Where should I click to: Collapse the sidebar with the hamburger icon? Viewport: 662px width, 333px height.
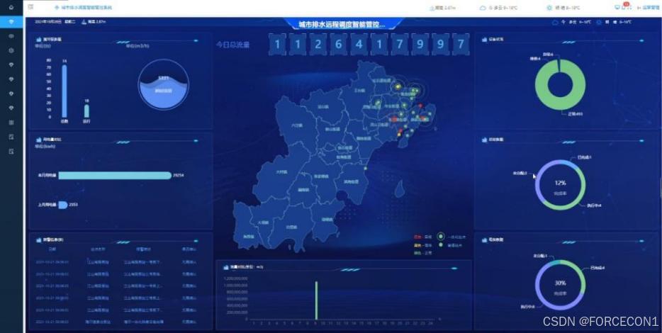[30, 7]
